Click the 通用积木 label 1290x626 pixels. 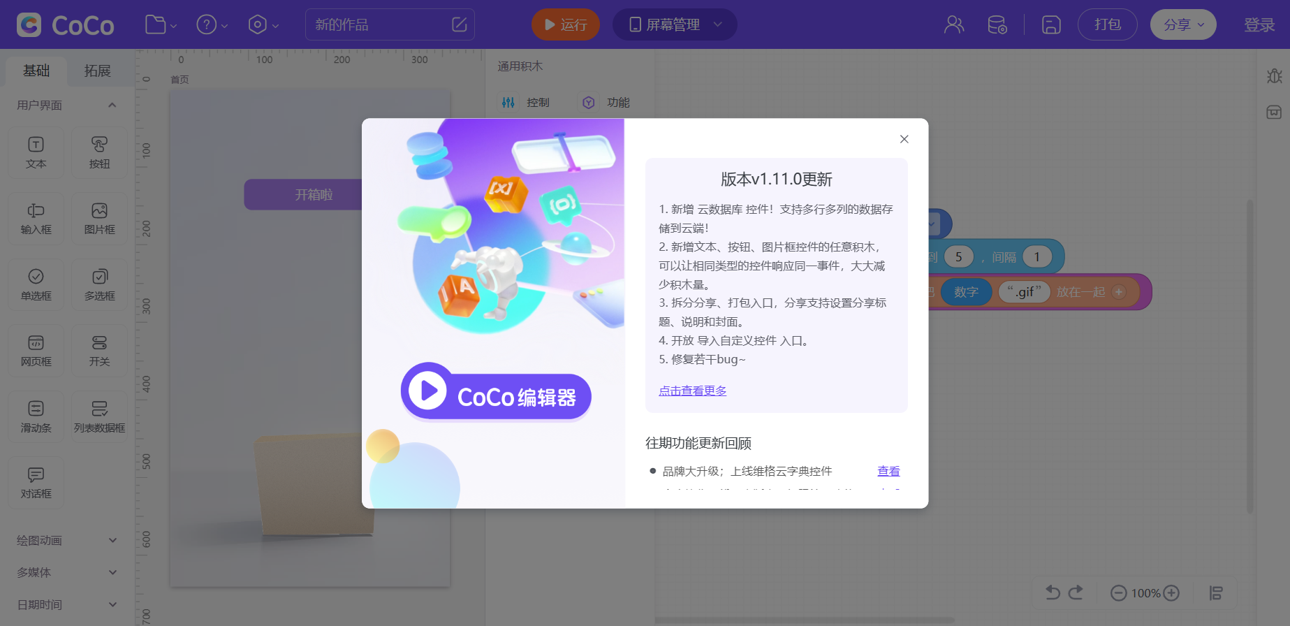click(x=520, y=66)
